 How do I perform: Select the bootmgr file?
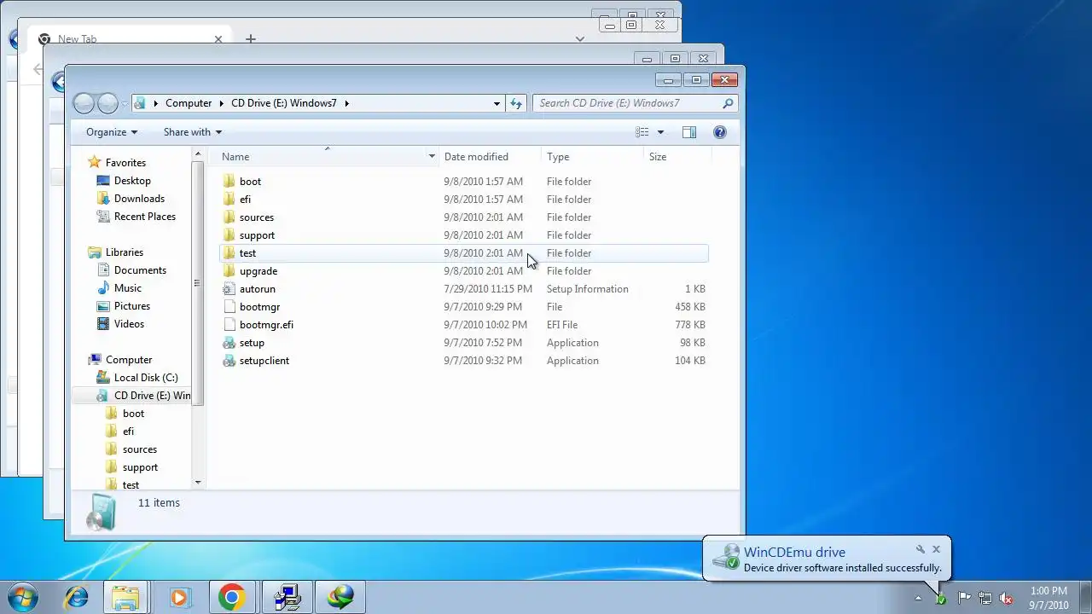259,307
